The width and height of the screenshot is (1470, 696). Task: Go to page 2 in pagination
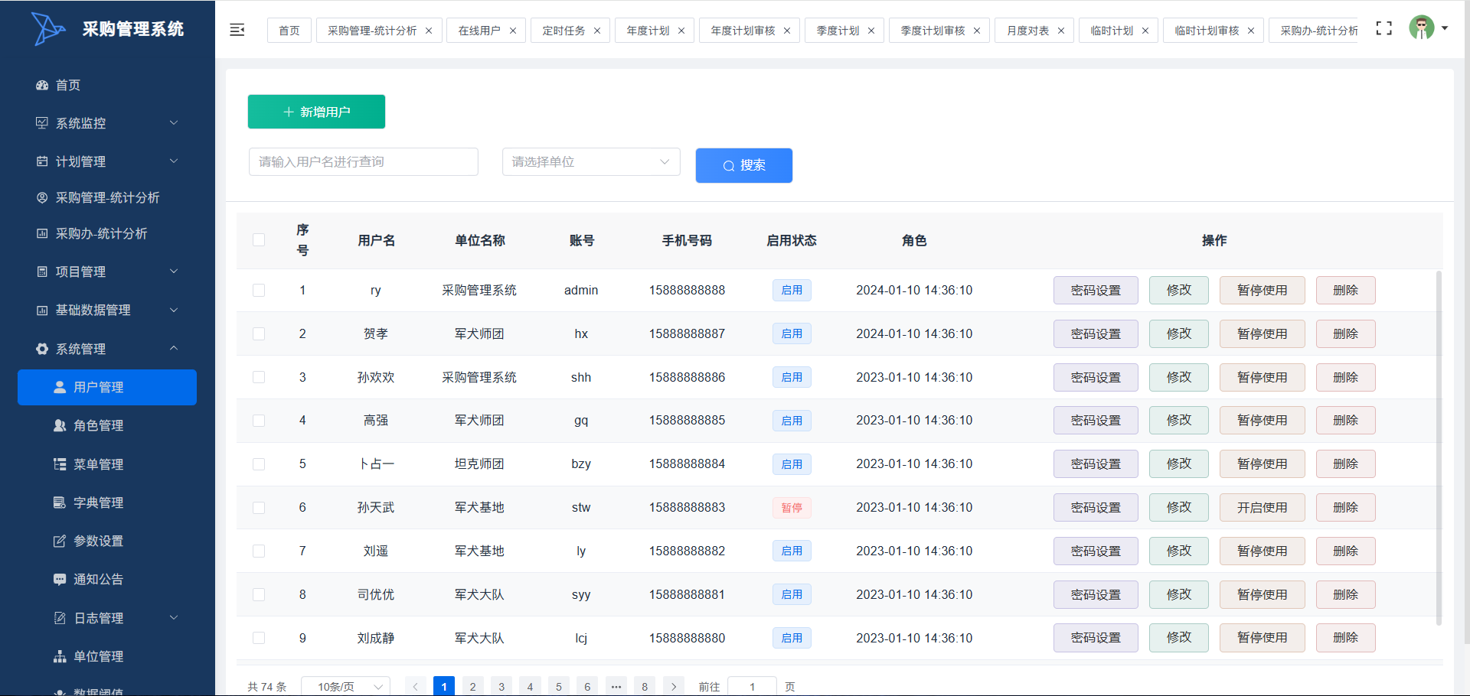point(472,686)
